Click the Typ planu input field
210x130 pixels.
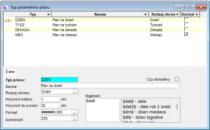tap(59, 80)
